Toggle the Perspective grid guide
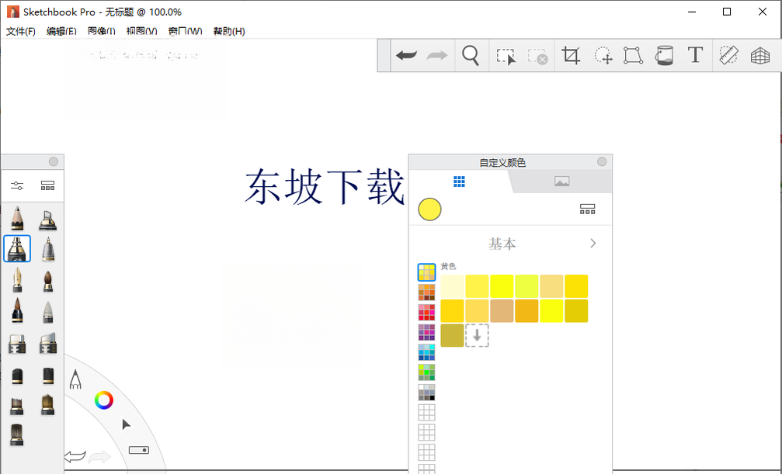The image size is (782, 474). (760, 56)
